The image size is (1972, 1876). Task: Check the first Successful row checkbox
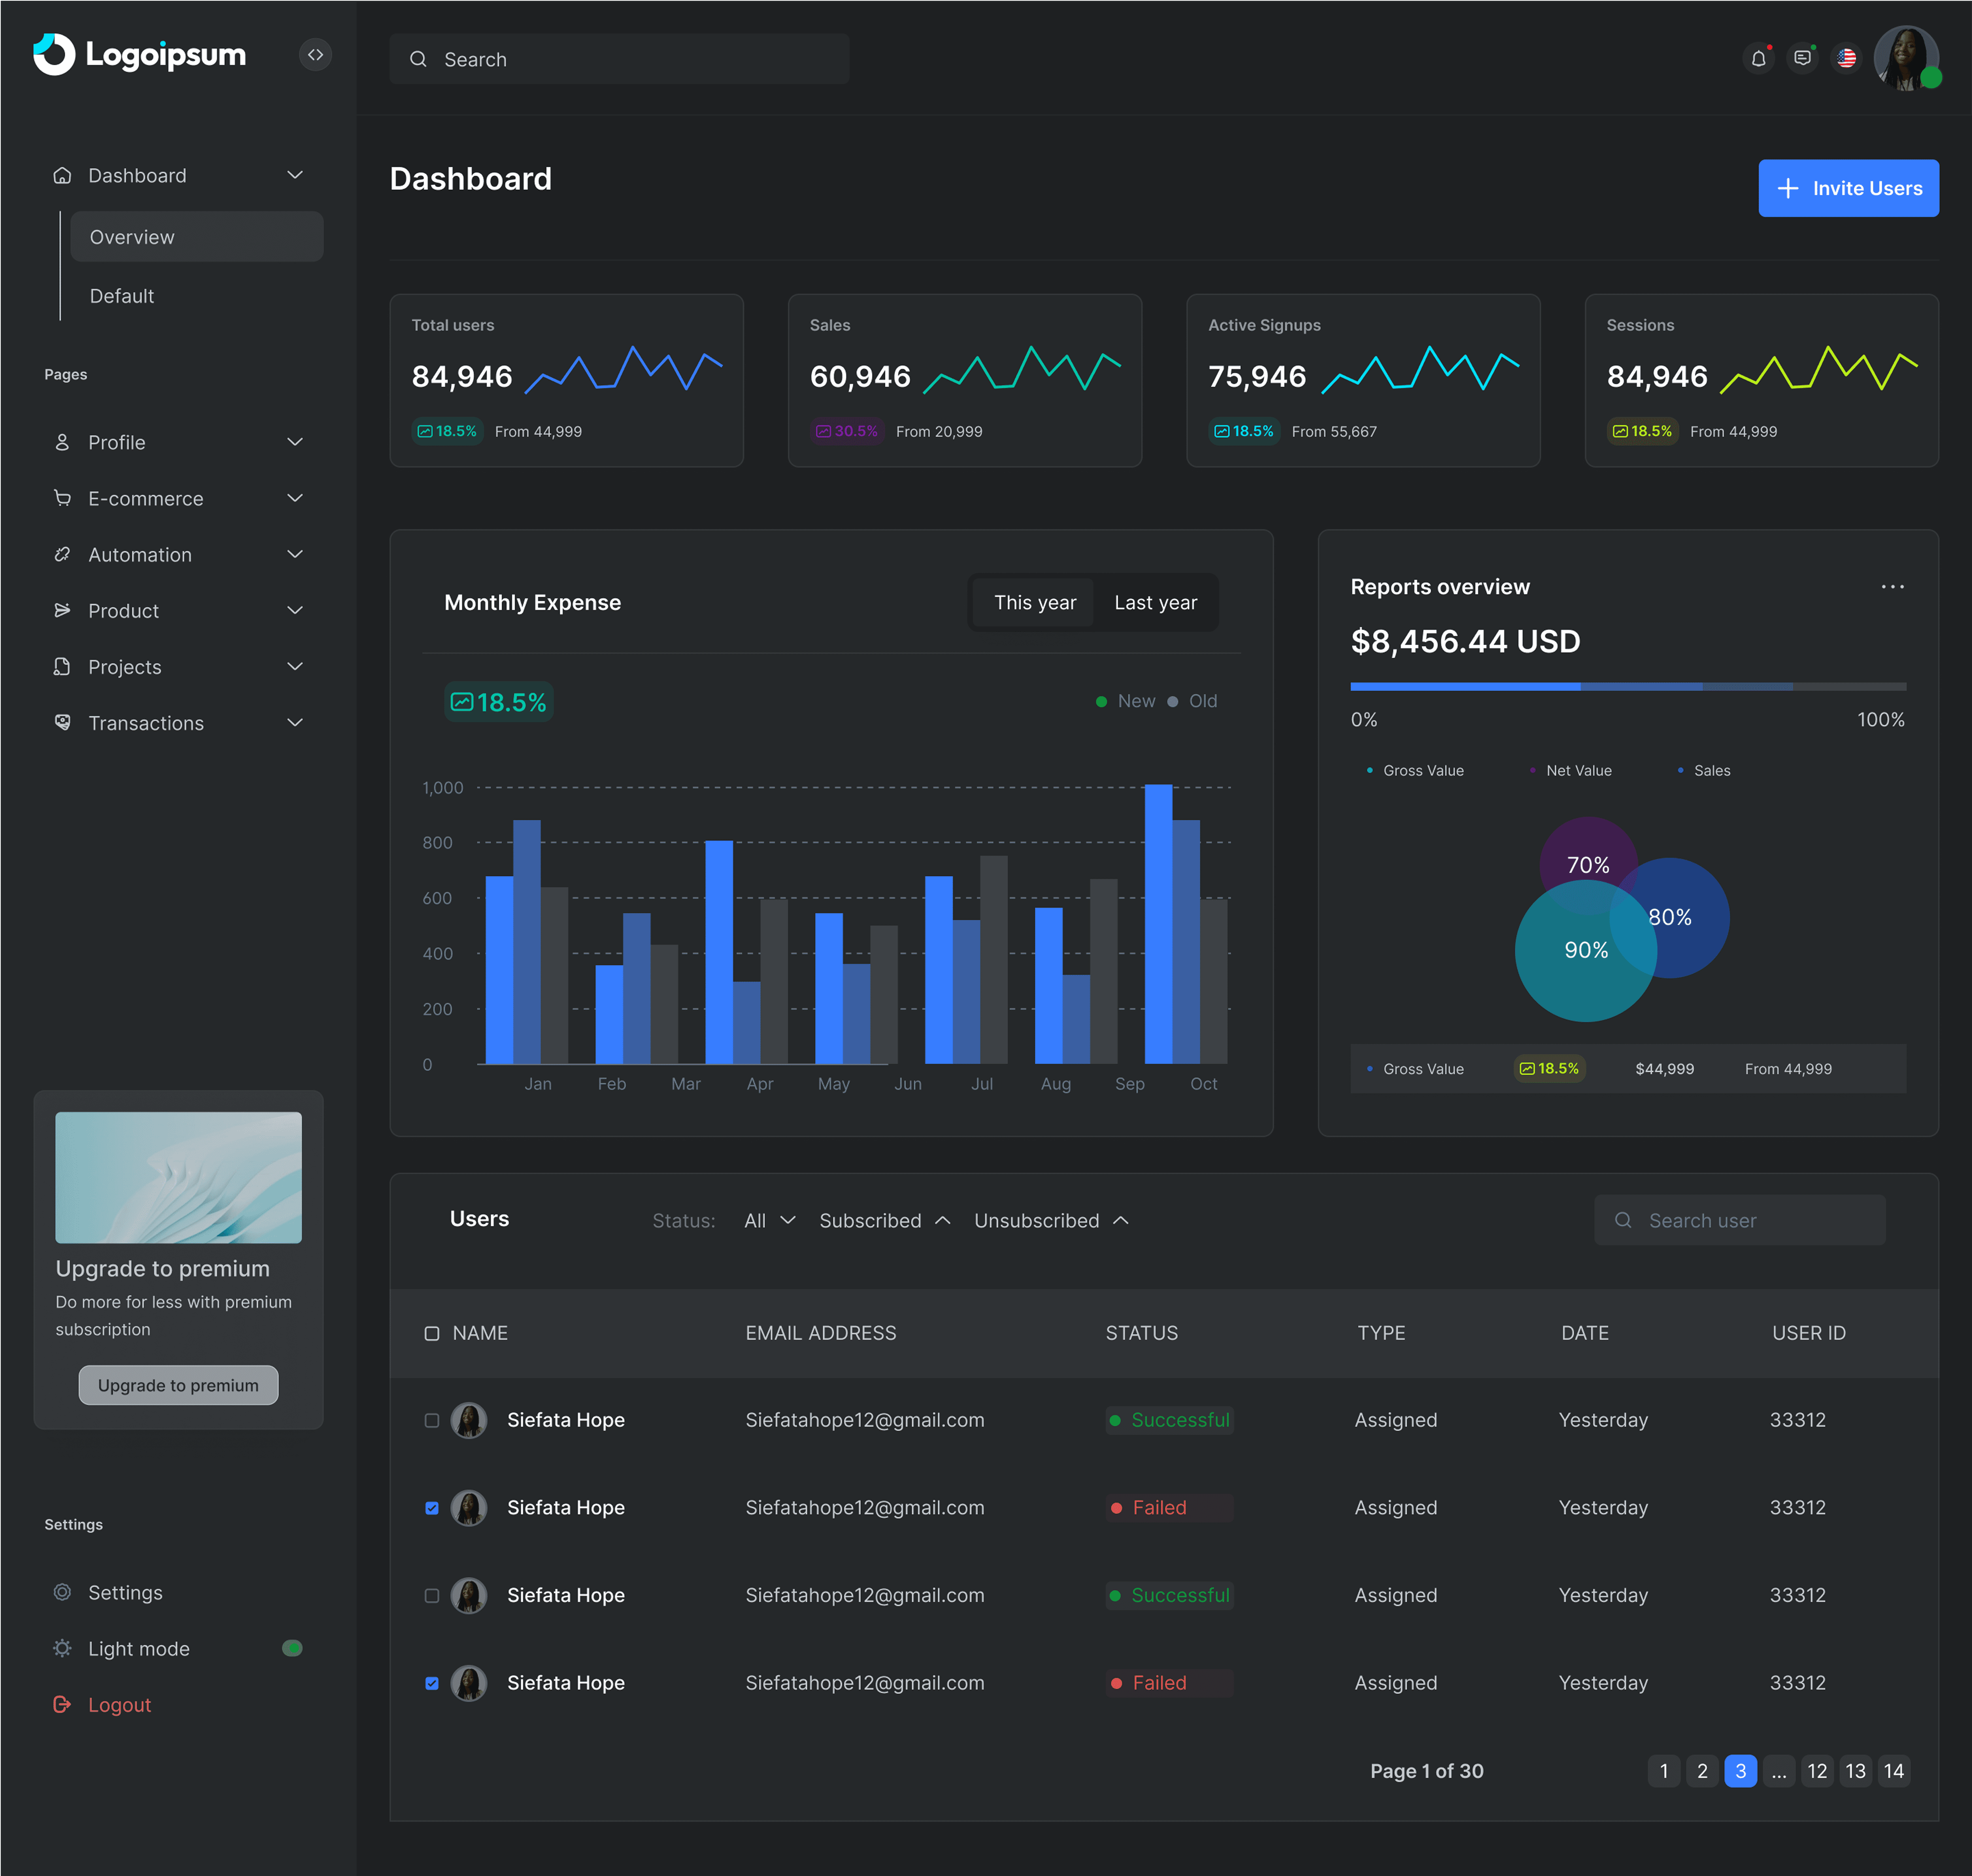click(432, 1420)
